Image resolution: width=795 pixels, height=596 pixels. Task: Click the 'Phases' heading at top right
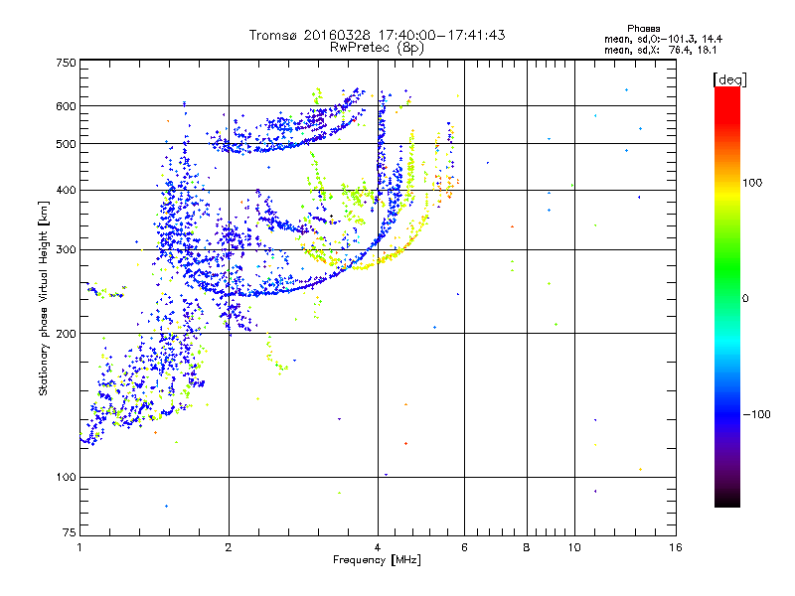coord(643,29)
